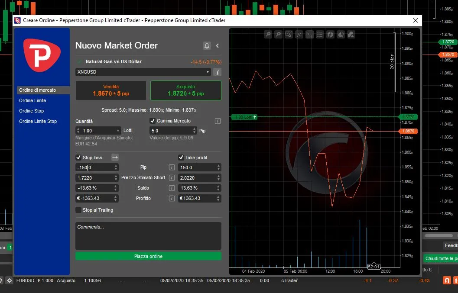
Task: Show info for Gamma Mercato
Action: coord(218,121)
